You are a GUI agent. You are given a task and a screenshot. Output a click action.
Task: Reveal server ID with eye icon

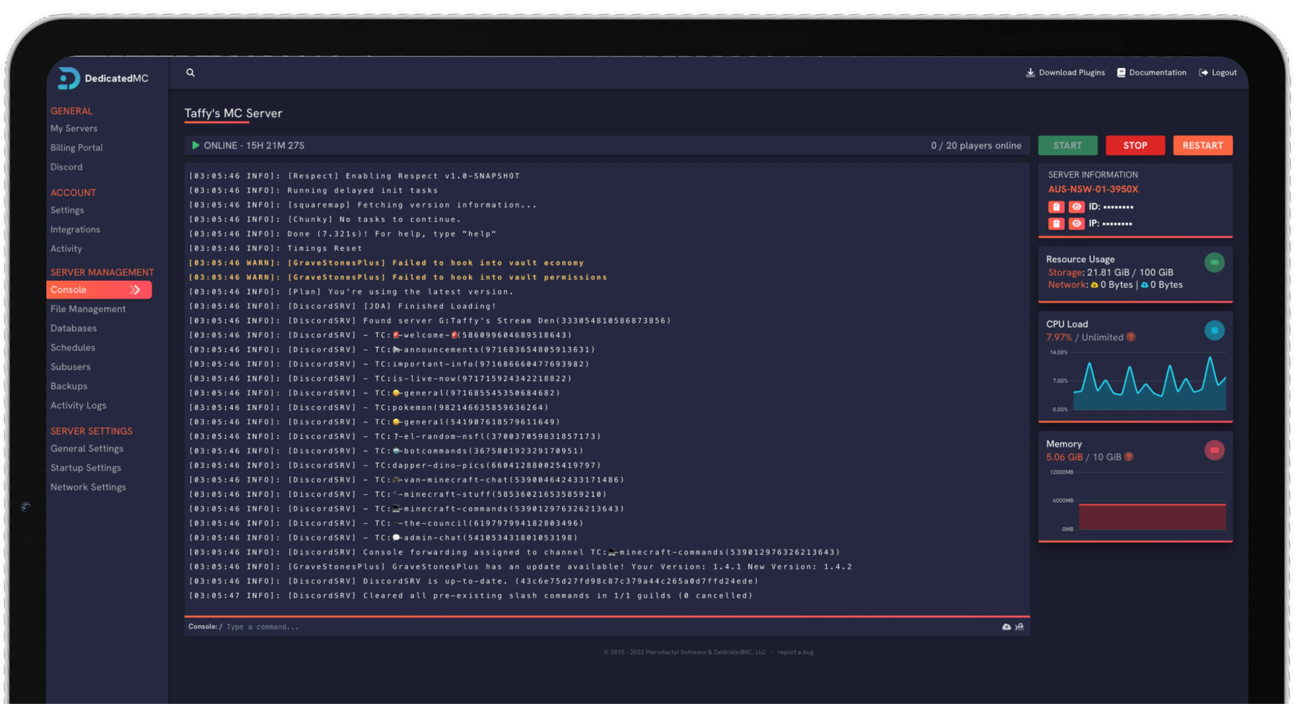pos(1076,206)
